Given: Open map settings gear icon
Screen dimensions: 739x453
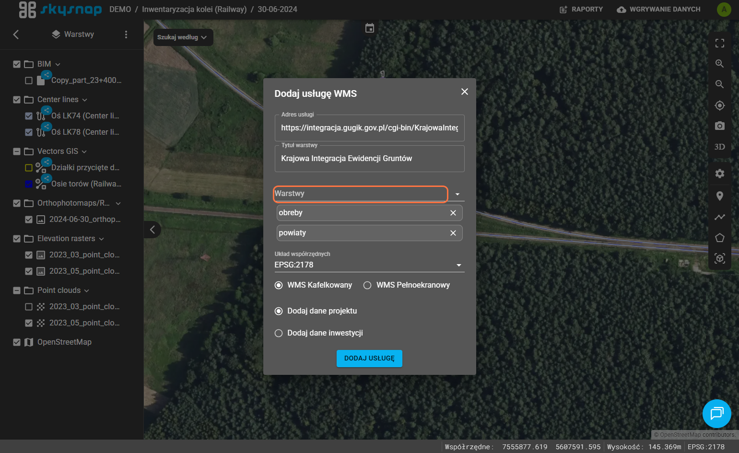Looking at the screenshot, I should [719, 174].
